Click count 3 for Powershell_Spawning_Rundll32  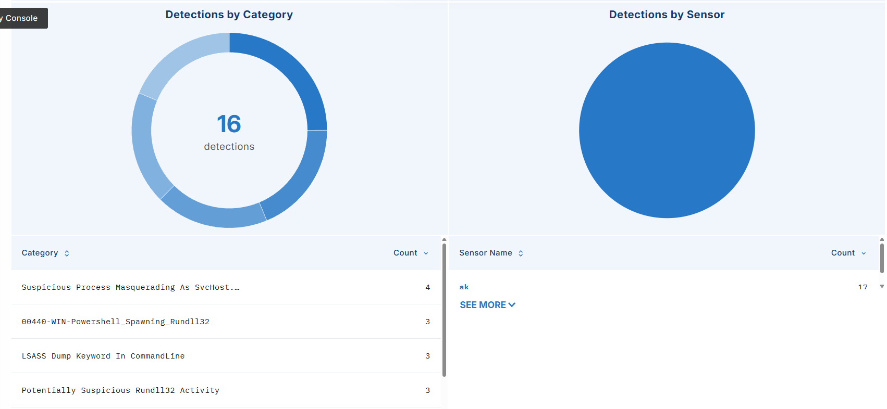[428, 322]
